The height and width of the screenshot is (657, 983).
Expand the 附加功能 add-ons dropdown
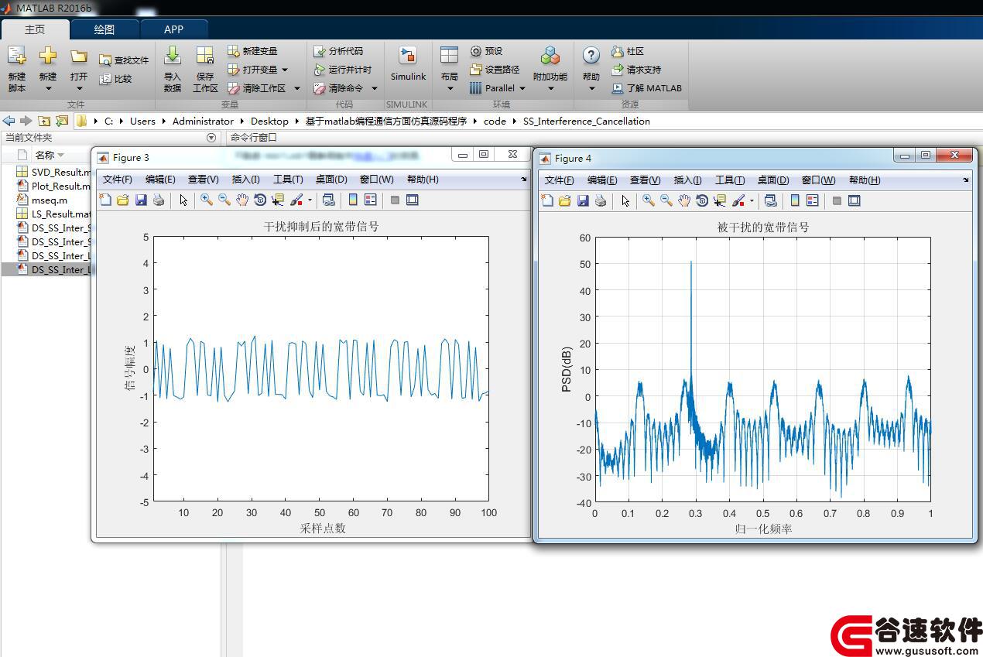550,89
